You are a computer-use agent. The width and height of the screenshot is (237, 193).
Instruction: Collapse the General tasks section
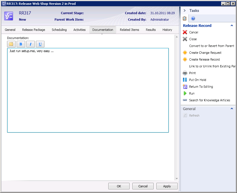tap(232, 109)
